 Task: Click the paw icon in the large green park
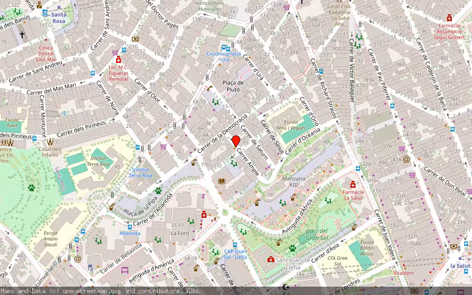pos(31,188)
